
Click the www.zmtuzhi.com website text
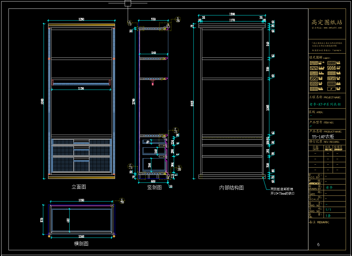pos(332,28)
